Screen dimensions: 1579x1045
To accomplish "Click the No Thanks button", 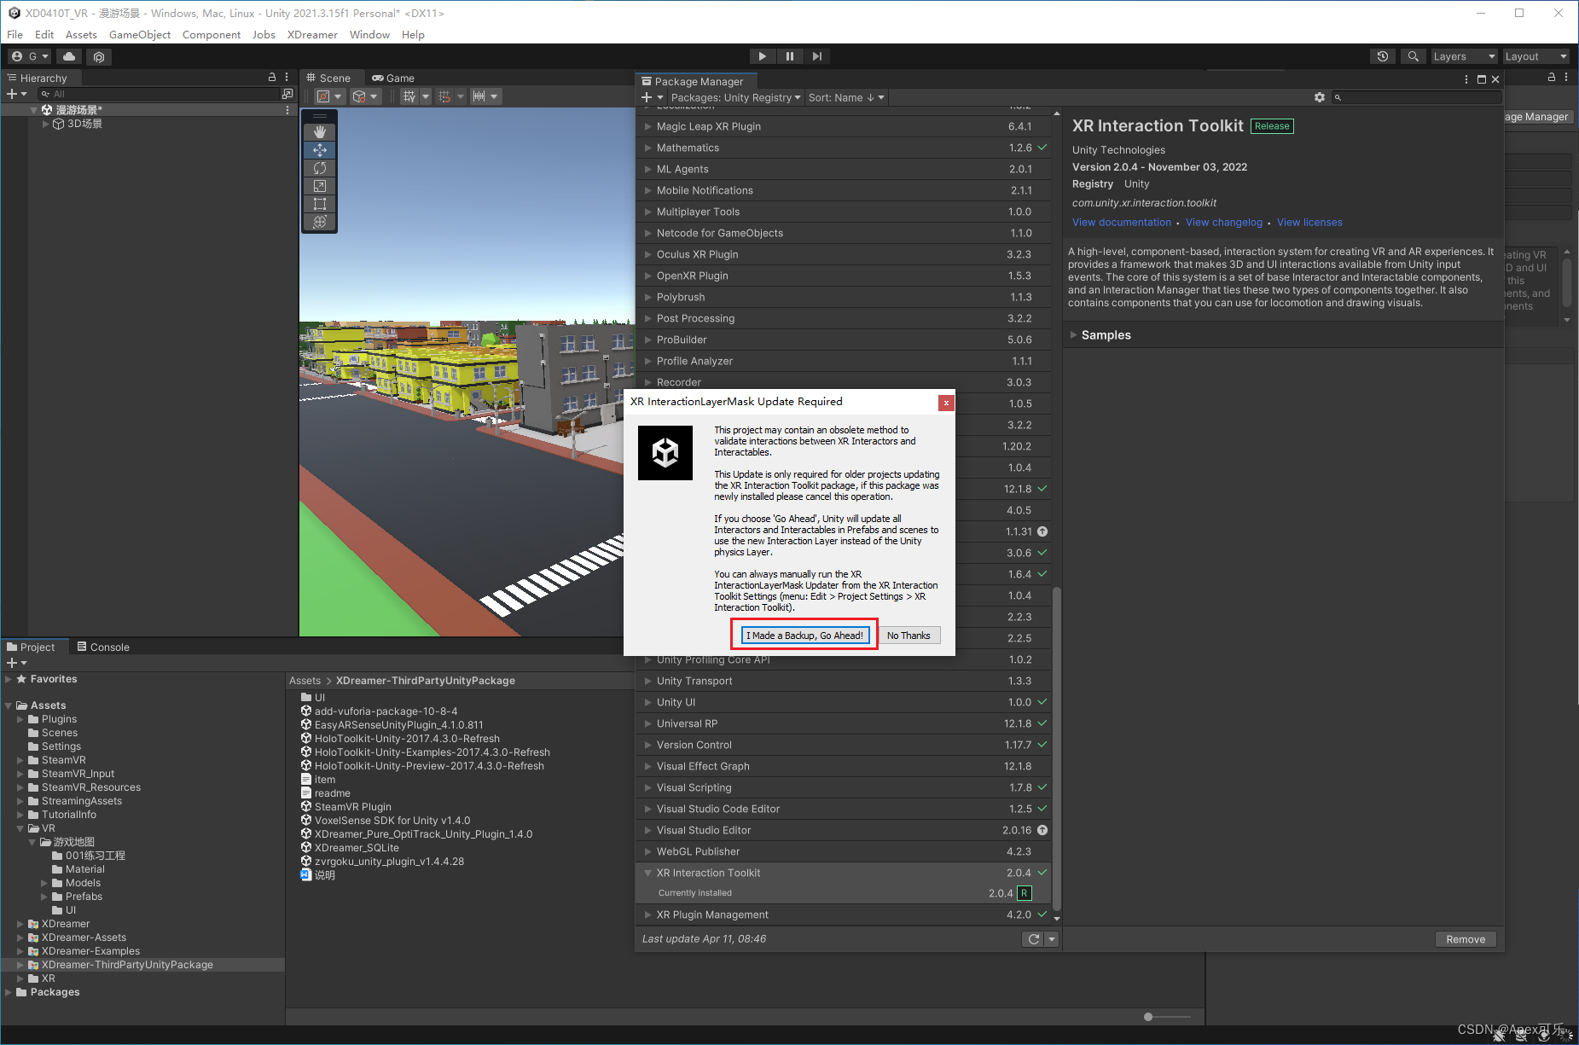I will click(909, 636).
